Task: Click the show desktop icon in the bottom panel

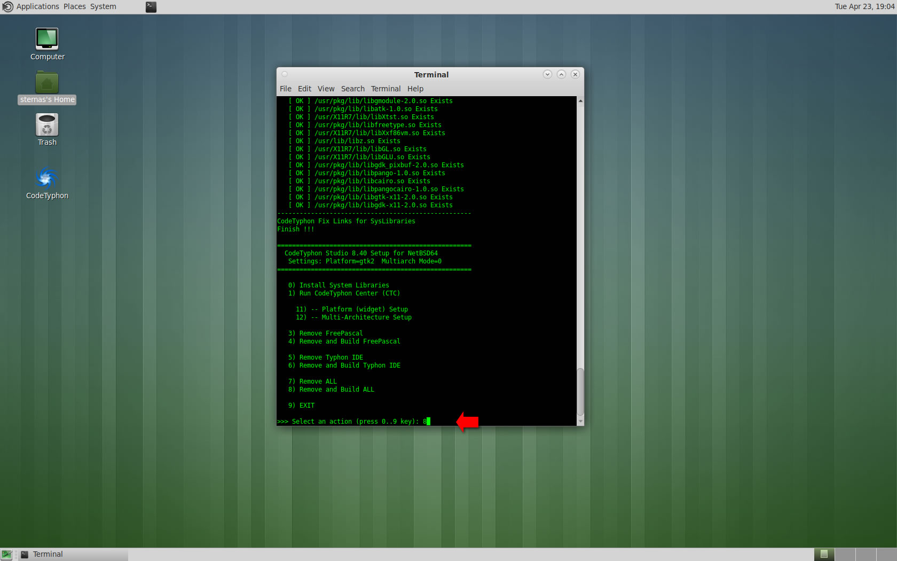Action: [x=6, y=555]
